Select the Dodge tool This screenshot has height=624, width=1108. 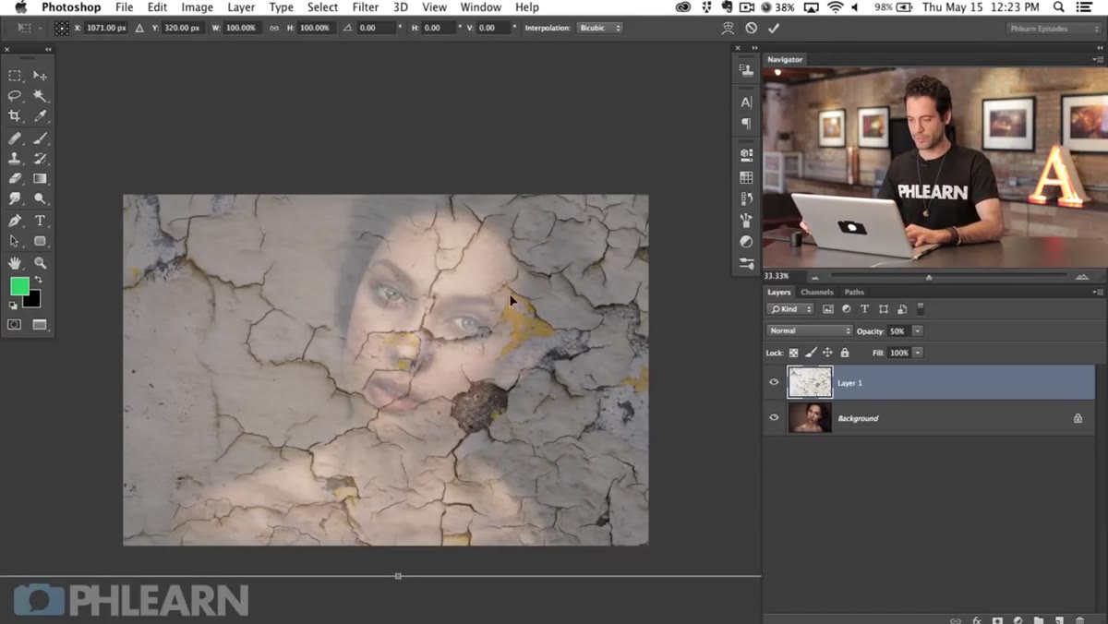click(40, 199)
